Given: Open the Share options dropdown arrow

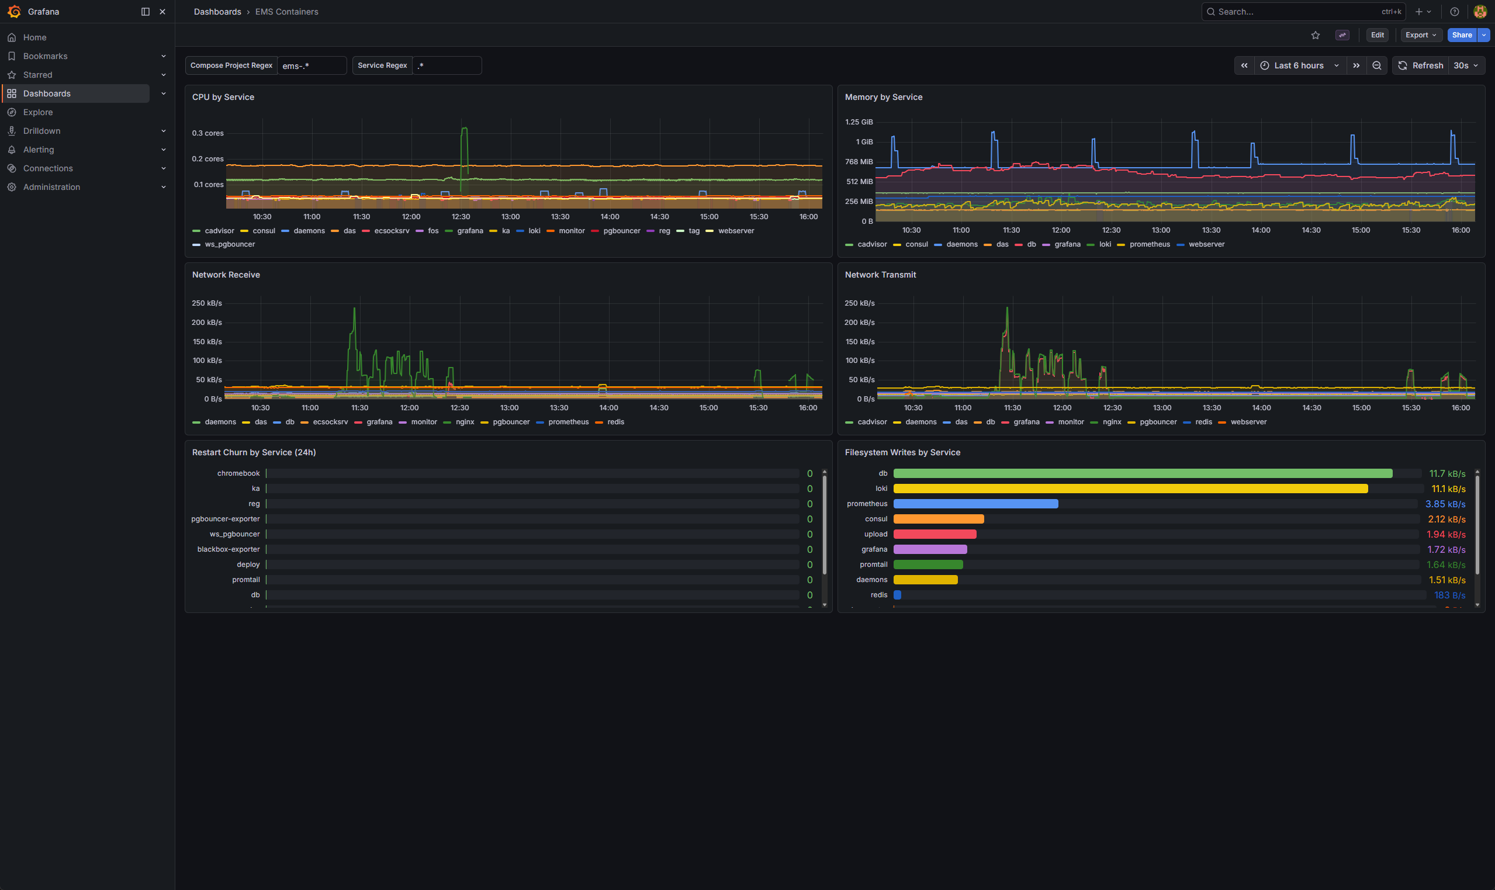Looking at the screenshot, I should click(x=1484, y=35).
